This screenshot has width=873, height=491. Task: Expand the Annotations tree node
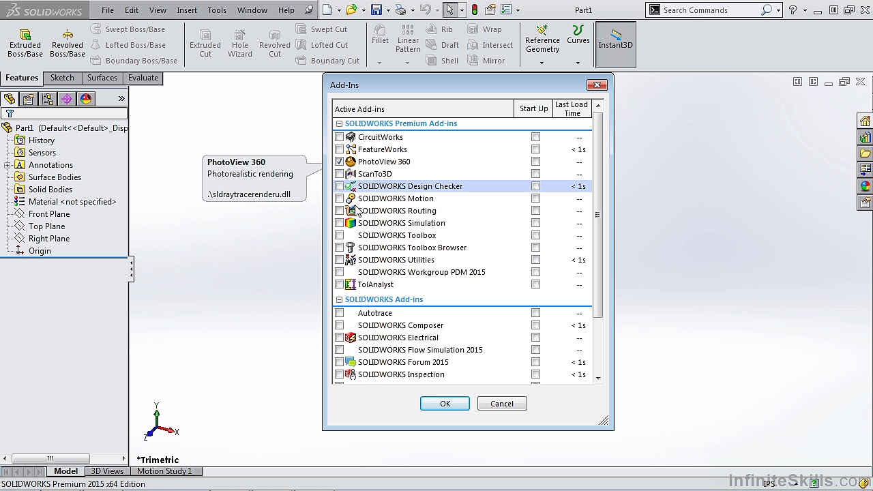click(x=7, y=165)
